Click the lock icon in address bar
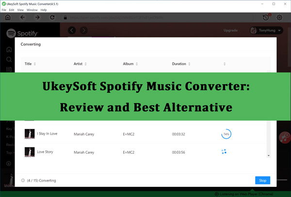The image size is (291, 197). 65,18
